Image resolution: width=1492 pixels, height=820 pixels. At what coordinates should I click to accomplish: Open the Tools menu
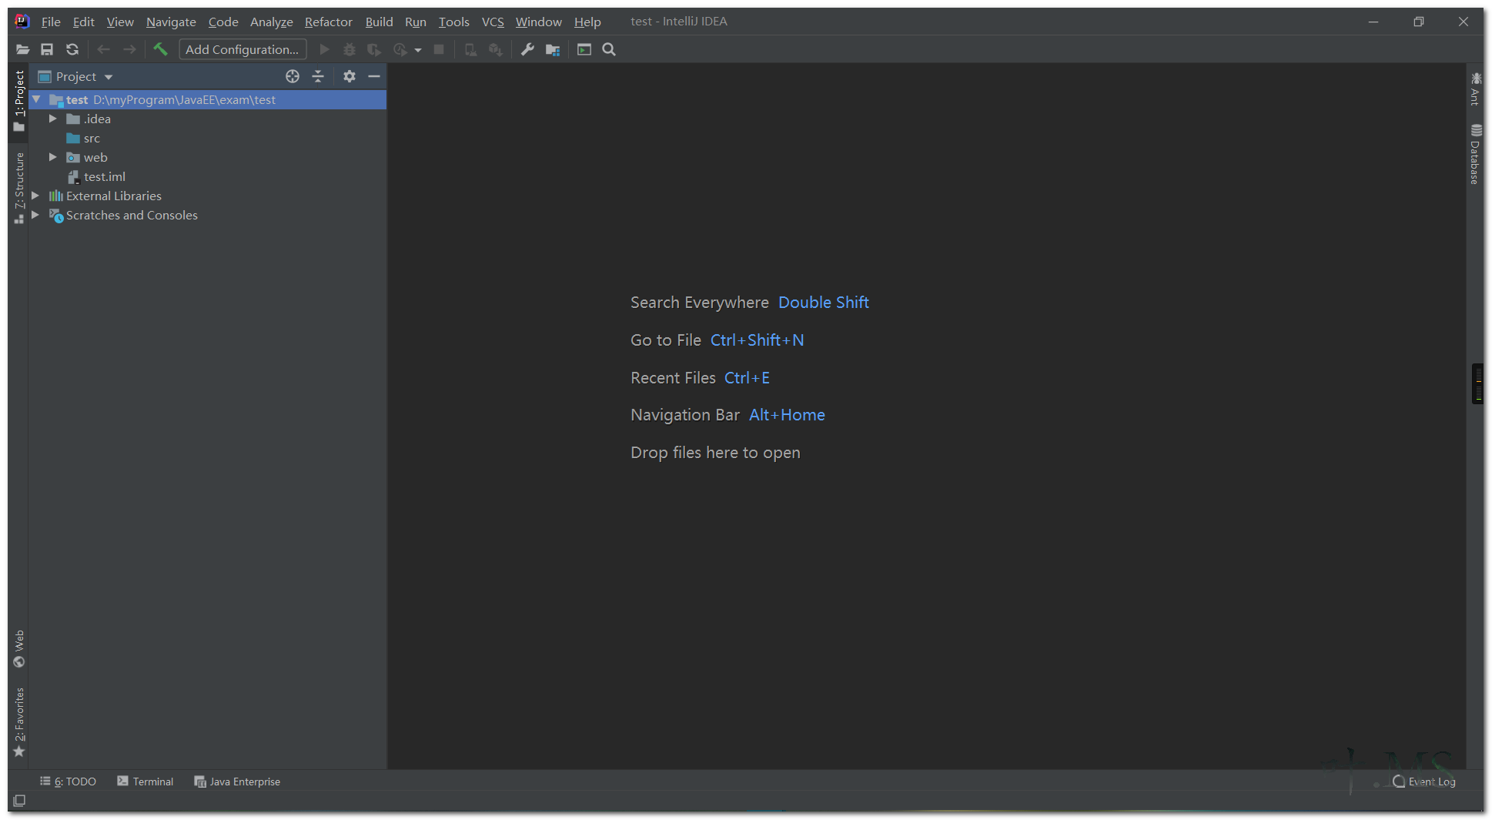click(454, 22)
